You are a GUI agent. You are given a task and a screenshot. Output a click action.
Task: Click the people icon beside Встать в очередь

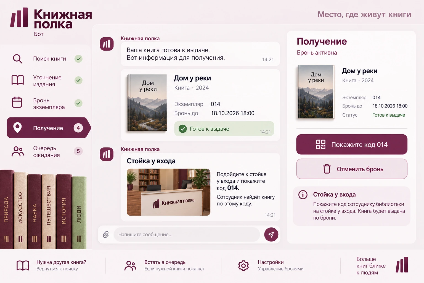click(x=130, y=266)
